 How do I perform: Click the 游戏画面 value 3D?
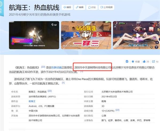[103, 106]
